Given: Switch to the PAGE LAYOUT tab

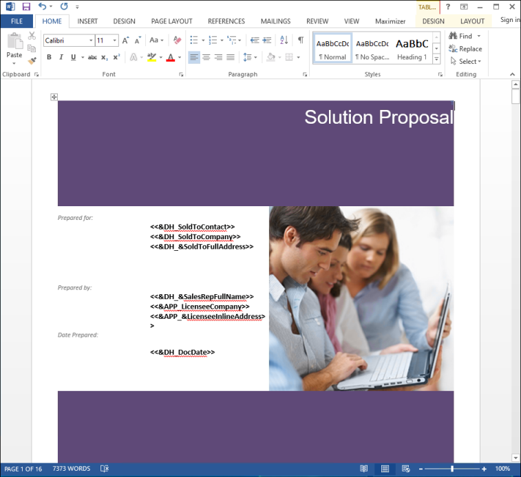Looking at the screenshot, I should pyautogui.click(x=171, y=21).
